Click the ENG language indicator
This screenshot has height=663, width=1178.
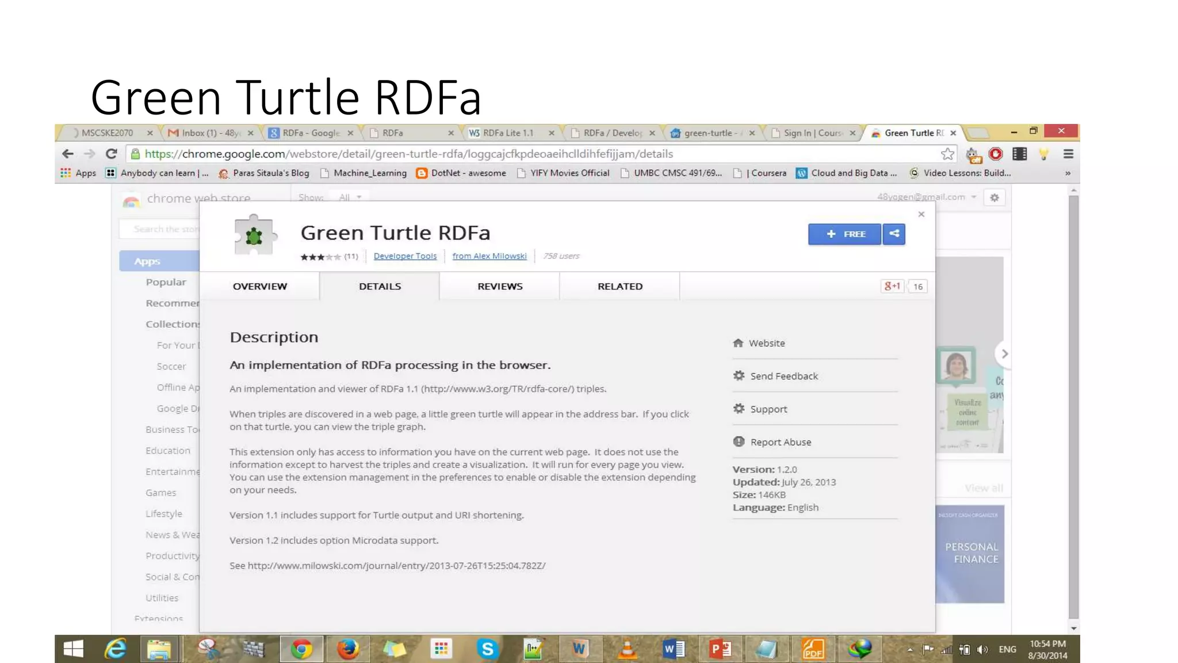(x=1007, y=649)
